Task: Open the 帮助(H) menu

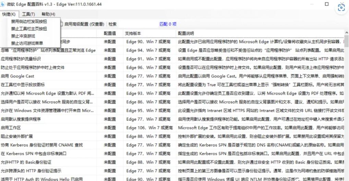Action: (x=48, y=14)
